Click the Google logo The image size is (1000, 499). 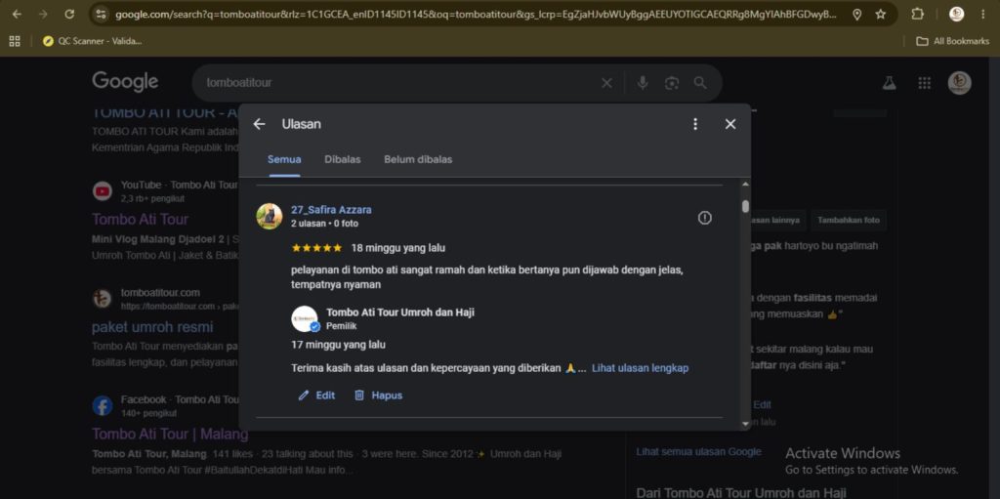[x=125, y=82]
